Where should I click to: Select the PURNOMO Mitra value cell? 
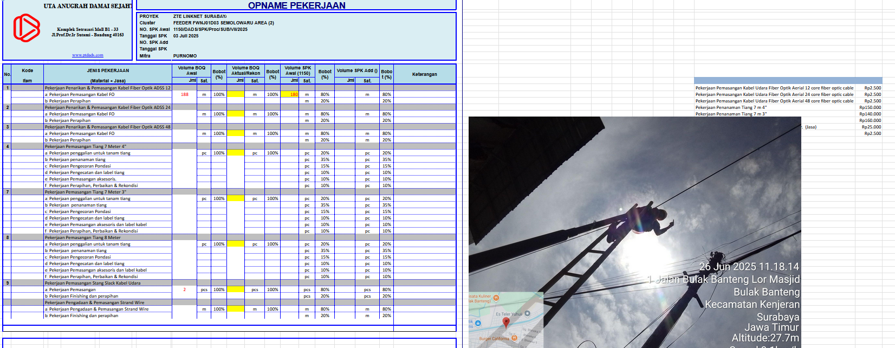click(185, 56)
